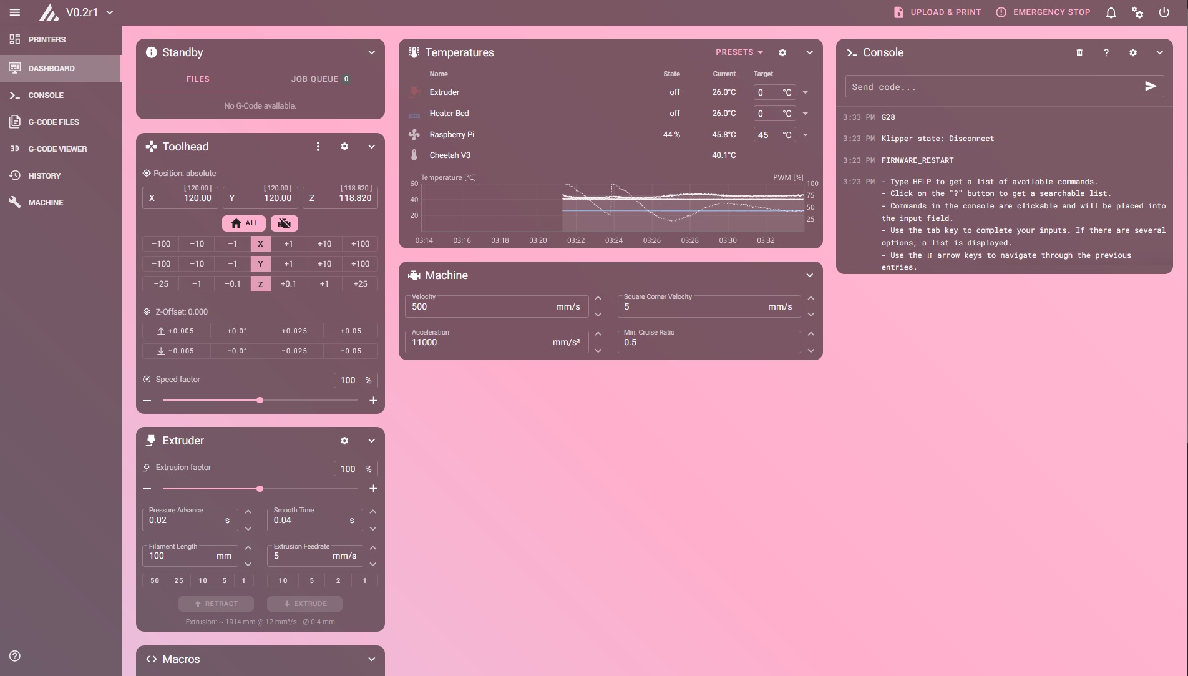Viewport: 1188px width, 676px height.
Task: Open the History page in the sidebar
Action: pyautogui.click(x=47, y=175)
